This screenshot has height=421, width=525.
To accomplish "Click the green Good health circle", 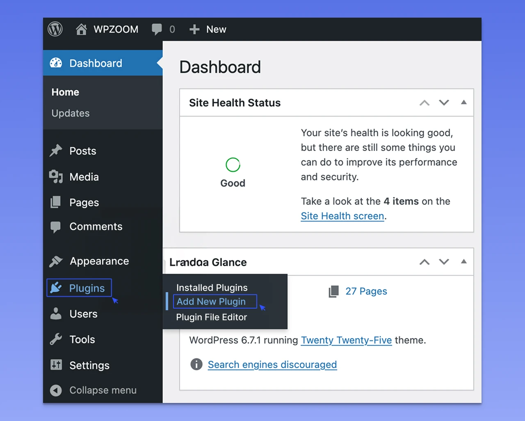I will pos(233,165).
